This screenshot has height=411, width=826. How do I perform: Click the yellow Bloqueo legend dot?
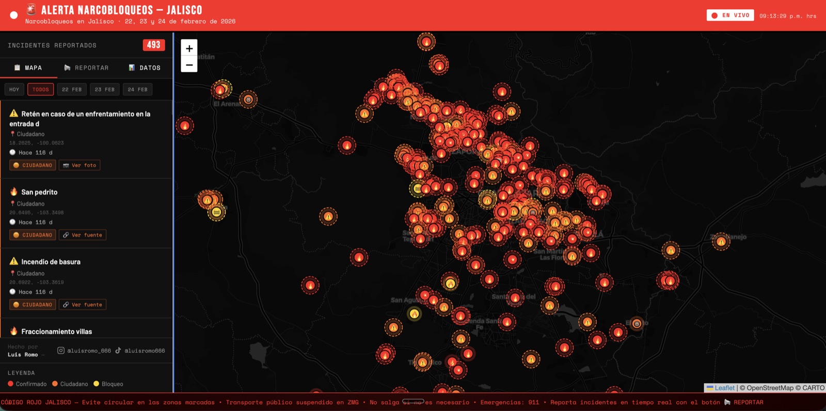click(96, 383)
